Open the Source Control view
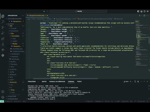 [x=3, y=27]
